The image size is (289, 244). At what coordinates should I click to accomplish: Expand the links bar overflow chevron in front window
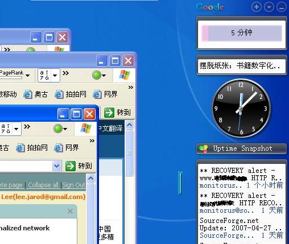pyautogui.click(x=92, y=141)
